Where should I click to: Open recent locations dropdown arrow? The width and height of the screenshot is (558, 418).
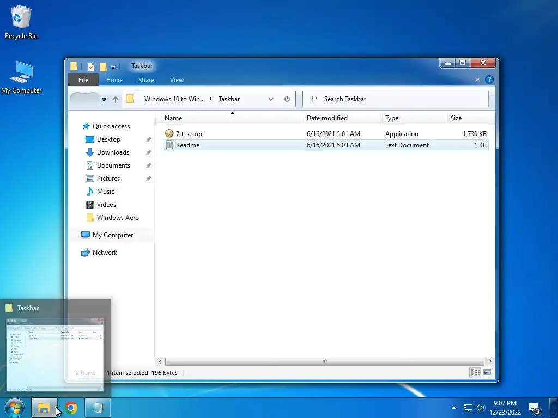104,99
